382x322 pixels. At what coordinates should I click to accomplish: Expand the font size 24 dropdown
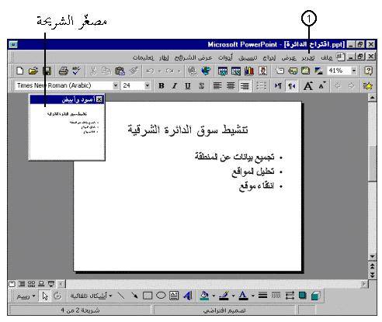147,85
